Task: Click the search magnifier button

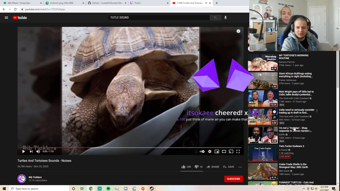Action: [x=215, y=18]
